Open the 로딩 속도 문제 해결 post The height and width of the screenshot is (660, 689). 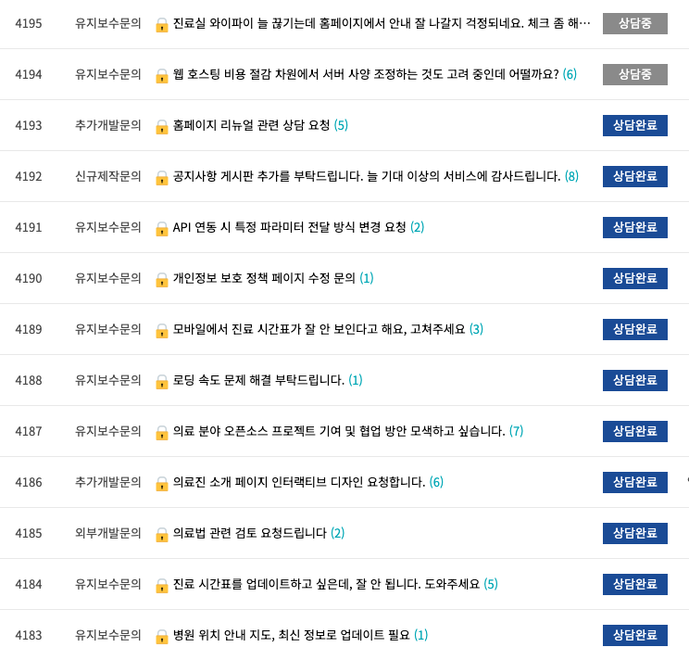click(x=258, y=380)
